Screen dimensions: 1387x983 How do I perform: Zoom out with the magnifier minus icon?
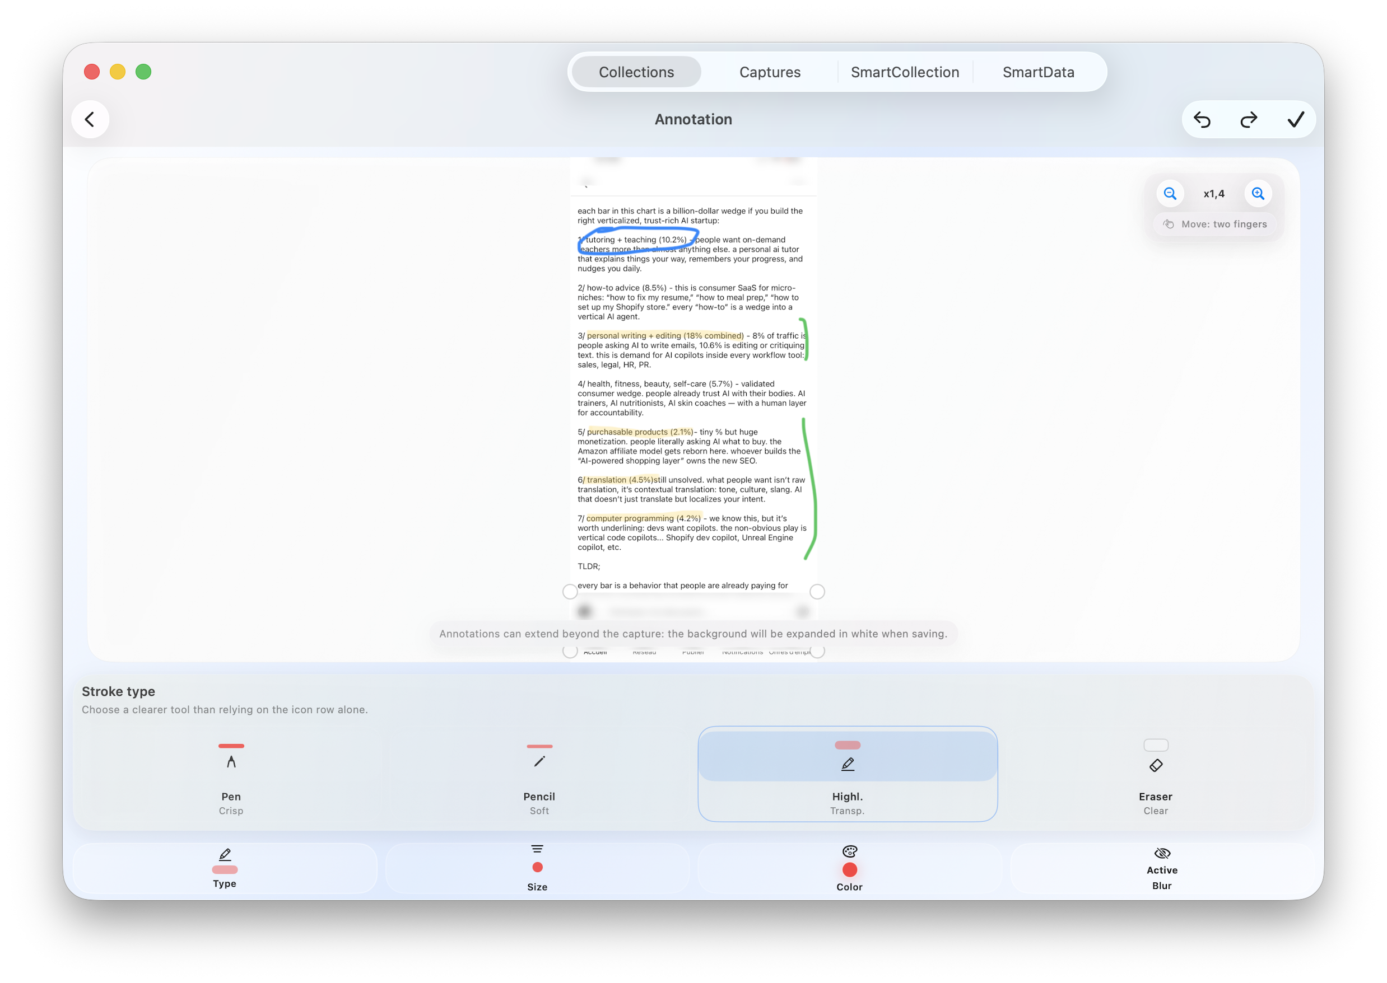(1170, 194)
